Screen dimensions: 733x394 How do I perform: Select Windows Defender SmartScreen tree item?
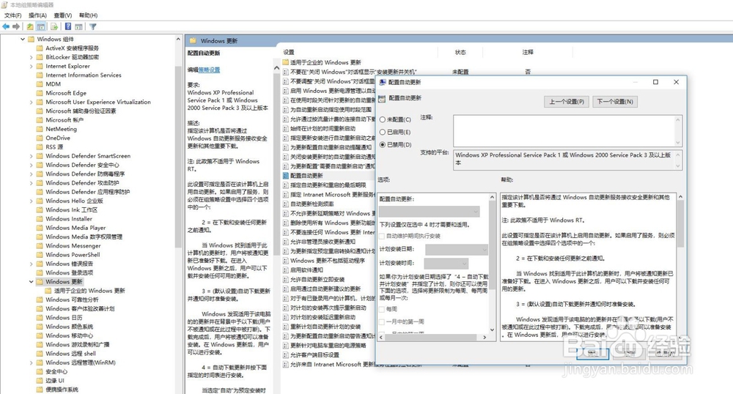click(x=88, y=156)
